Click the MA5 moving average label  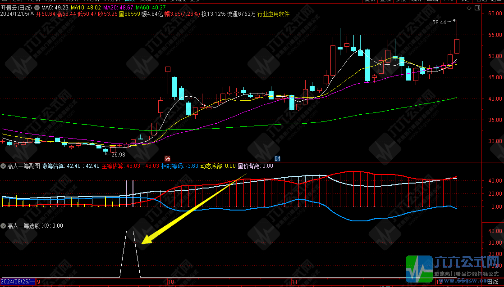[x=55, y=8]
